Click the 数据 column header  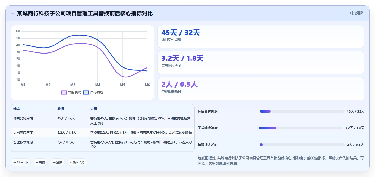[x=61, y=109]
